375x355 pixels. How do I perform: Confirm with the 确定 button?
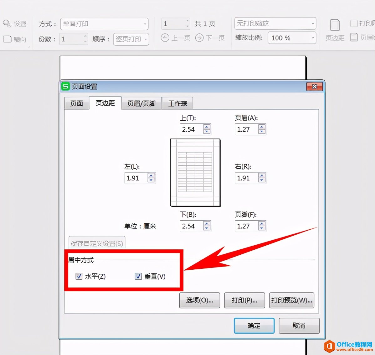pyautogui.click(x=254, y=326)
